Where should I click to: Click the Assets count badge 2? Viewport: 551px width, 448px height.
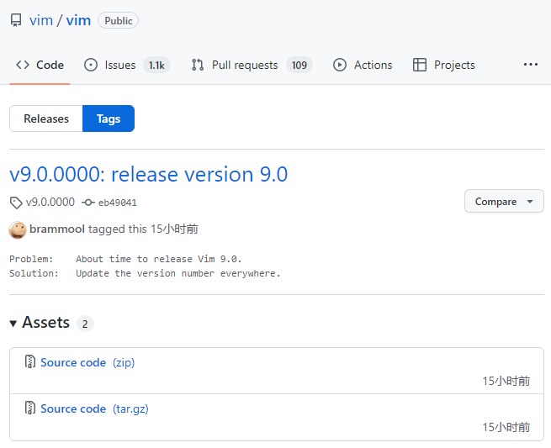click(x=85, y=324)
